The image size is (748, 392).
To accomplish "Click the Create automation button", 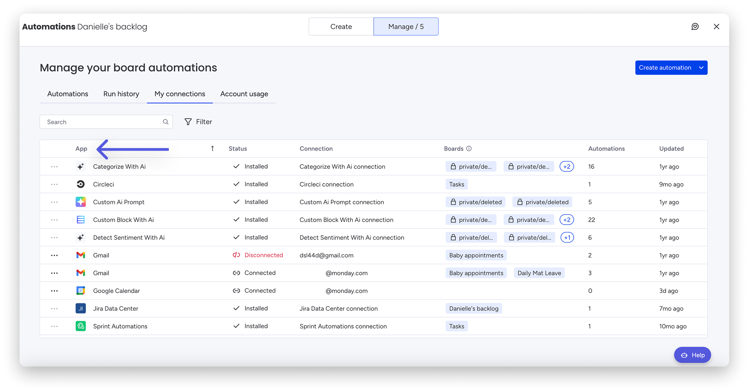I will (x=665, y=68).
